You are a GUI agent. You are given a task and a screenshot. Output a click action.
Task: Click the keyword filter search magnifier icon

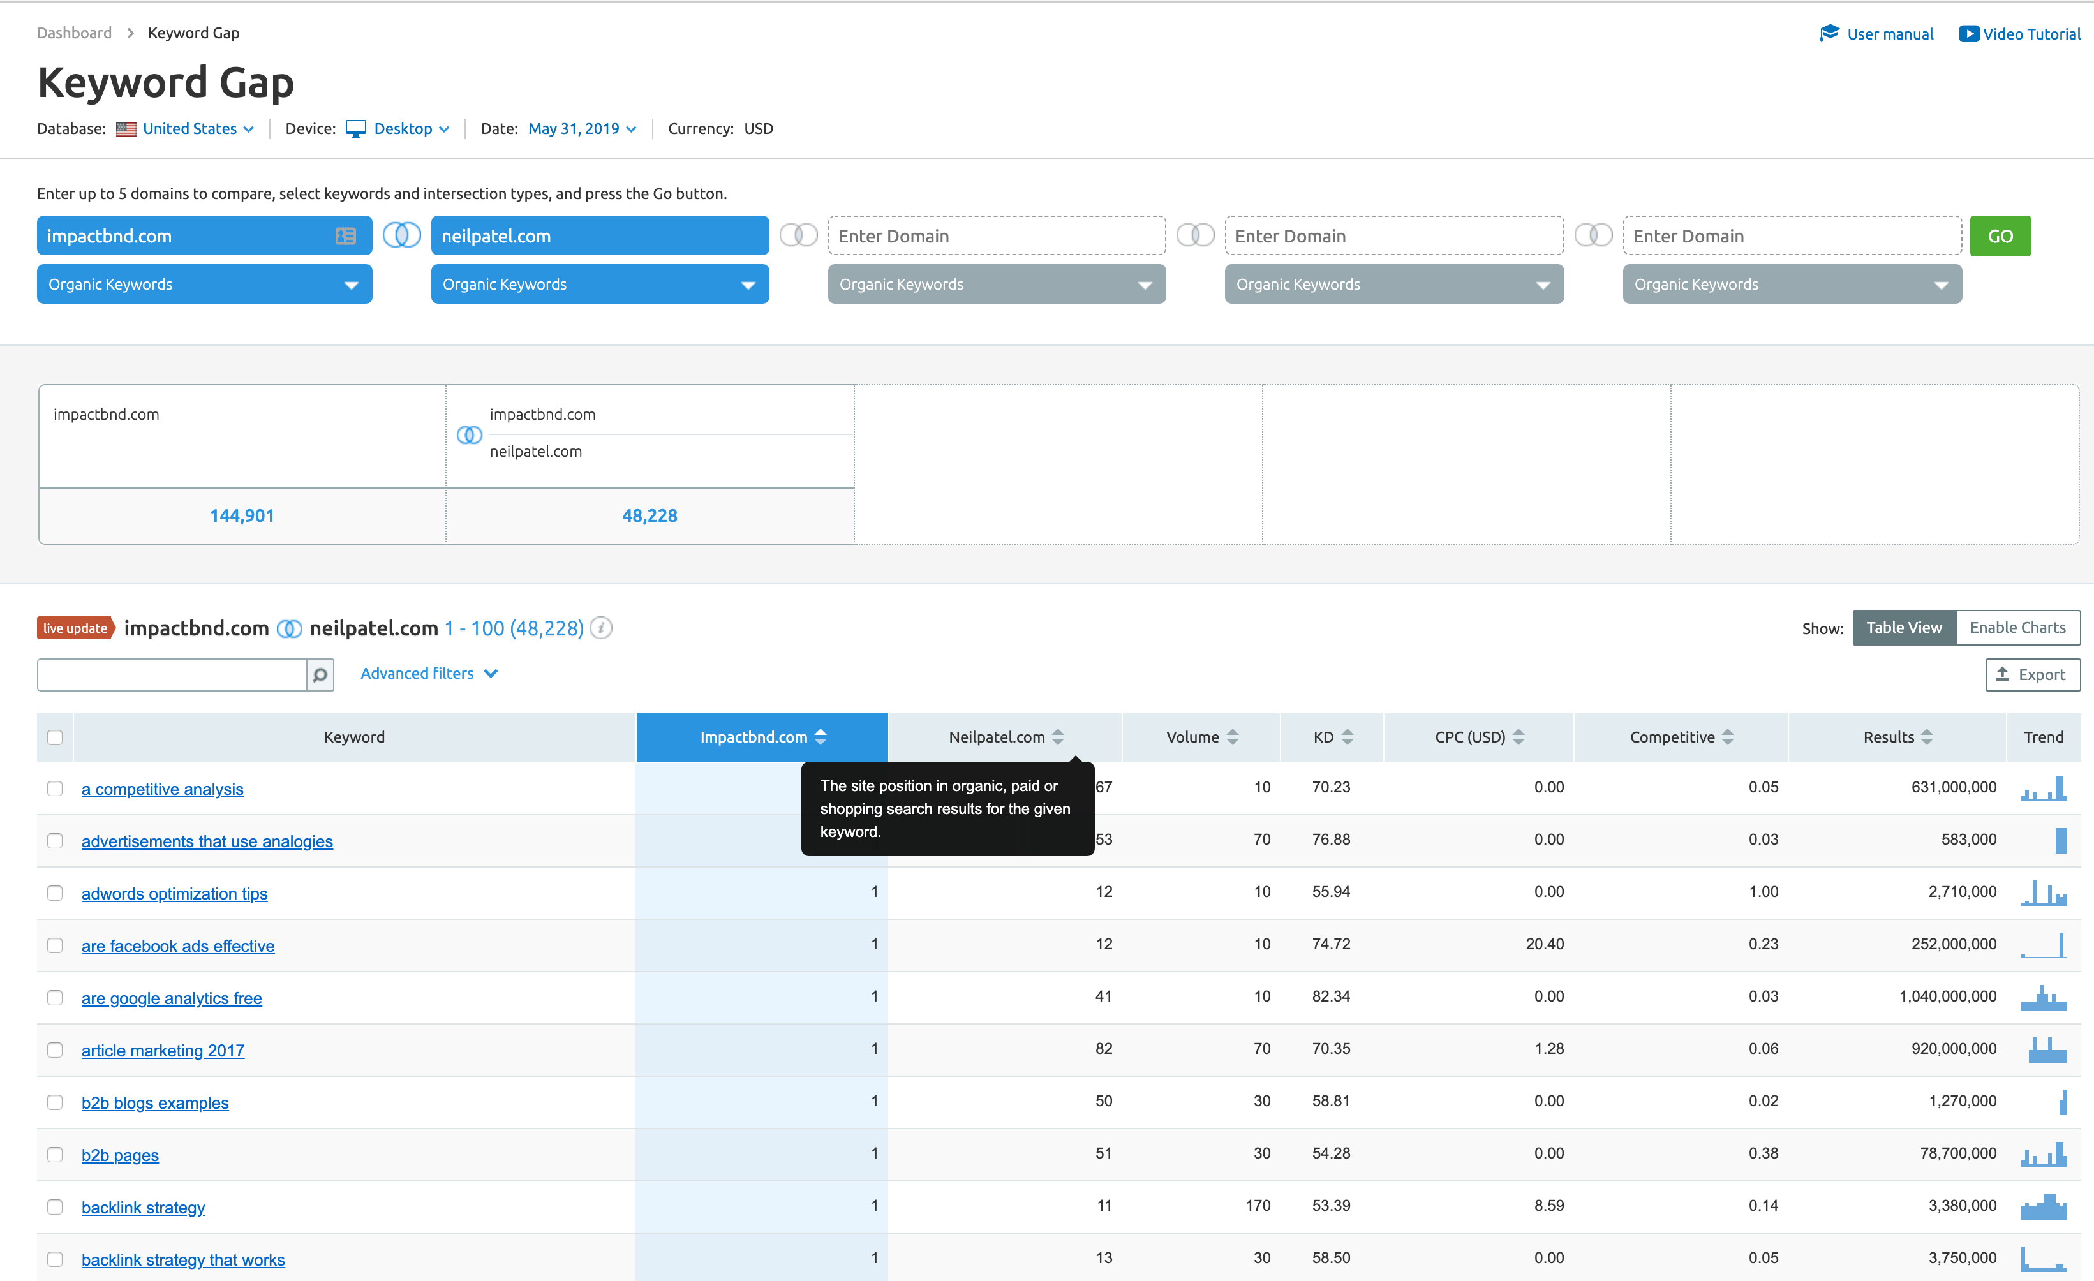pos(320,674)
